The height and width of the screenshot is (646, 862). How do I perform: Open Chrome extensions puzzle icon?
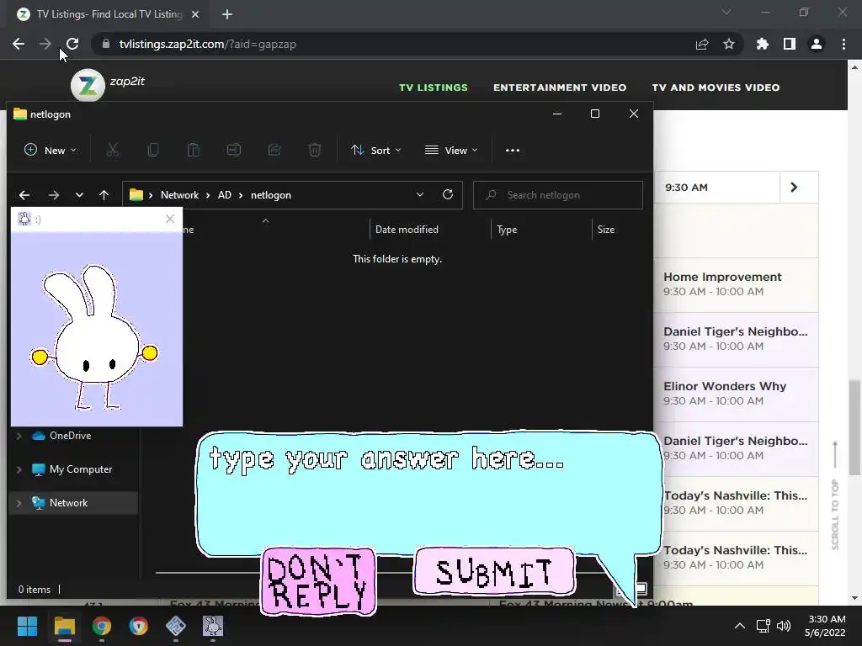[763, 44]
